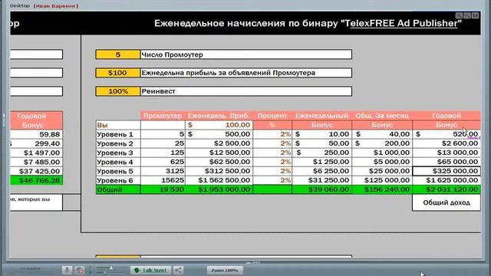Click the selected $325 000,00 yearly bonus cell
Screen dimensions: 491x276
click(x=447, y=171)
